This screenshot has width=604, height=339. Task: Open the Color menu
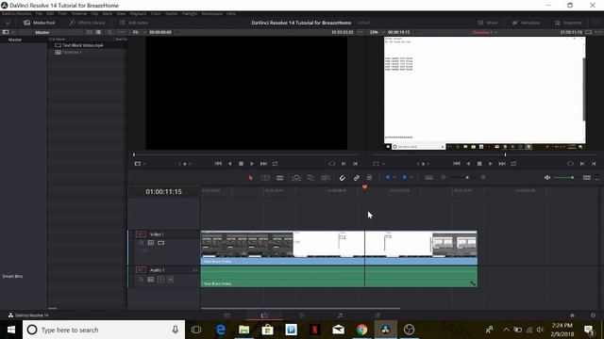click(156, 13)
